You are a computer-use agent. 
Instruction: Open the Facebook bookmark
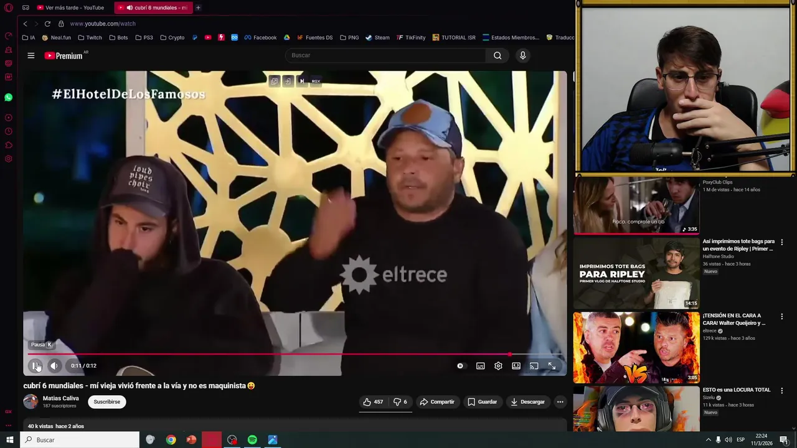260,37
